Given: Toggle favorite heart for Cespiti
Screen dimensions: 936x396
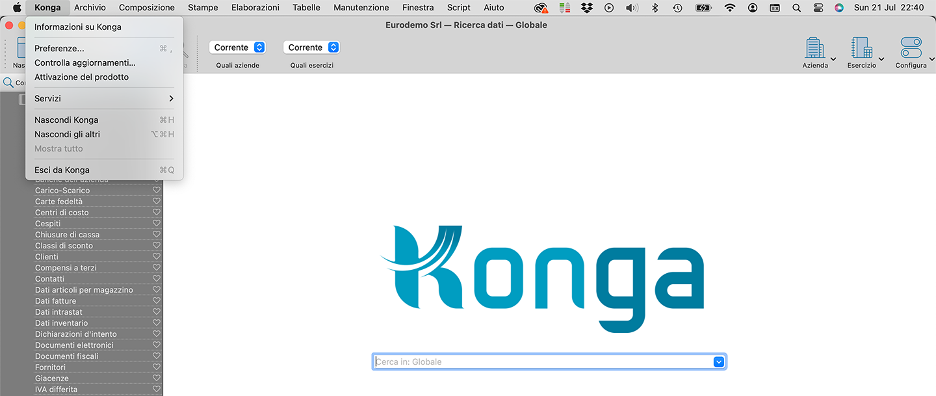Looking at the screenshot, I should click(x=157, y=223).
